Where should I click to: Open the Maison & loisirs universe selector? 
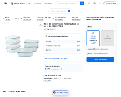[18, 3]
